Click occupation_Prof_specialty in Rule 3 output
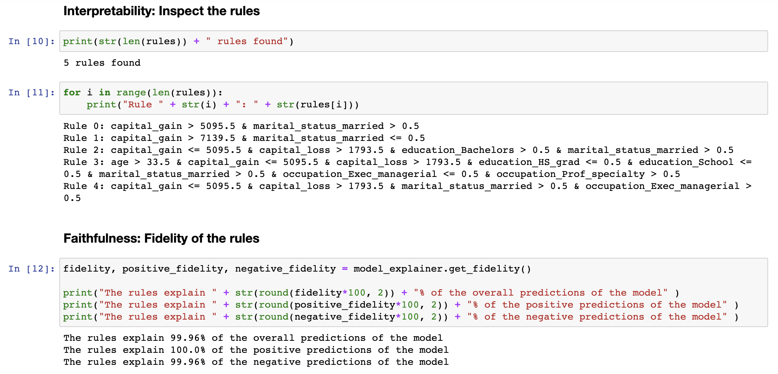 coord(570,174)
